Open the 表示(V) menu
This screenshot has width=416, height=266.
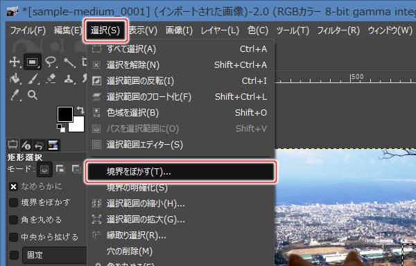coord(143,30)
